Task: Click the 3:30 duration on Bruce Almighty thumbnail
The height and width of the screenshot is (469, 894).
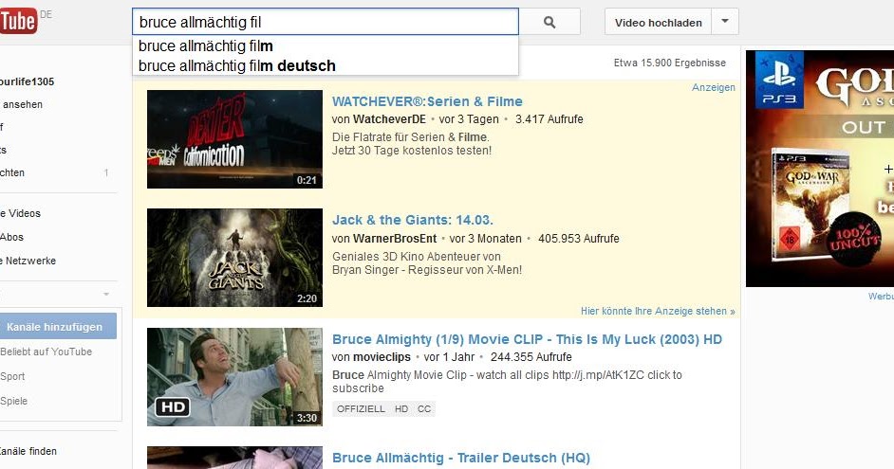Action: (x=307, y=418)
